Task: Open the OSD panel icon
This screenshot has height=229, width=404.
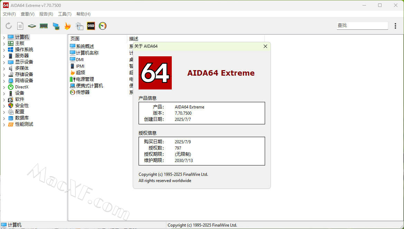Action: coord(91,26)
